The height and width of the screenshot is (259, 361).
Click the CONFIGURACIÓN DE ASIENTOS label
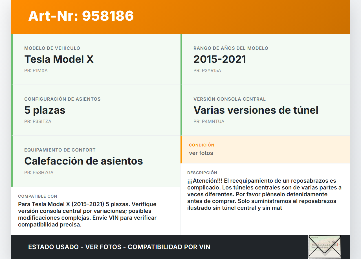tap(62, 99)
